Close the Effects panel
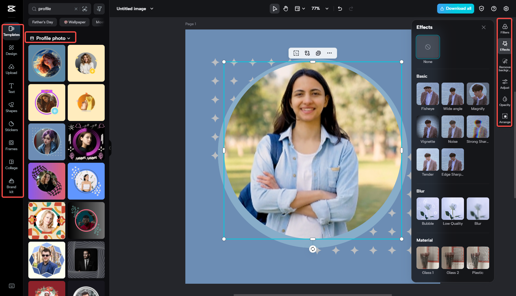This screenshot has height=296, width=516. coord(484,27)
